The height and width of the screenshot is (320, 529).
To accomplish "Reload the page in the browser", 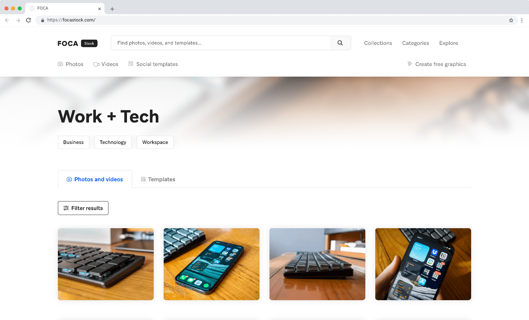I will (x=28, y=20).
